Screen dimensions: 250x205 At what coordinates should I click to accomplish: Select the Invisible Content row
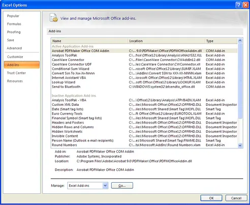[x=144, y=136]
